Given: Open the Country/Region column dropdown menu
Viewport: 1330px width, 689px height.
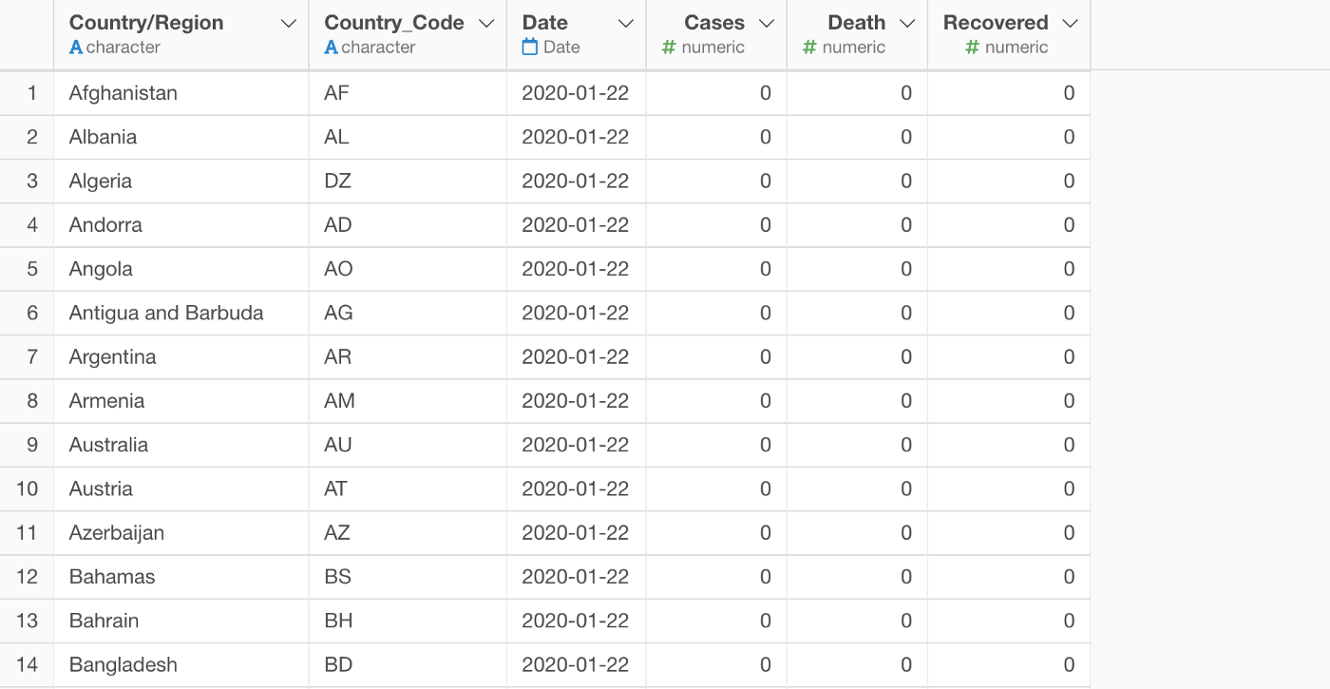Looking at the screenshot, I should point(289,24).
